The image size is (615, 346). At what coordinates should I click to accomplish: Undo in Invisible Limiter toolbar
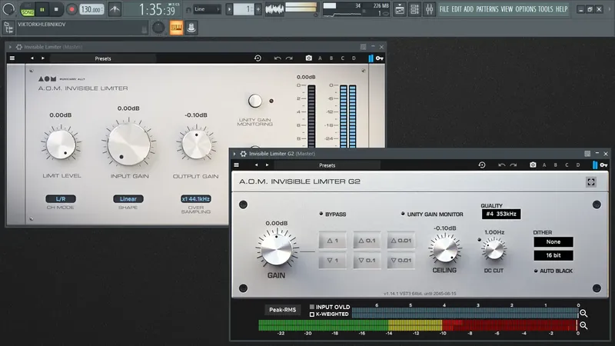(278, 58)
